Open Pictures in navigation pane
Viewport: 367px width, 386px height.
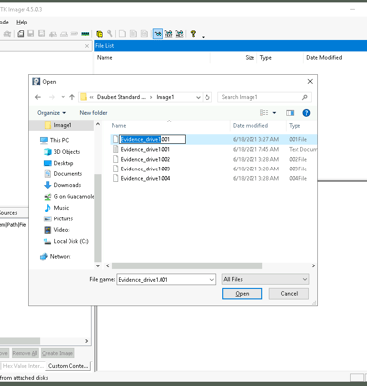[64, 218]
